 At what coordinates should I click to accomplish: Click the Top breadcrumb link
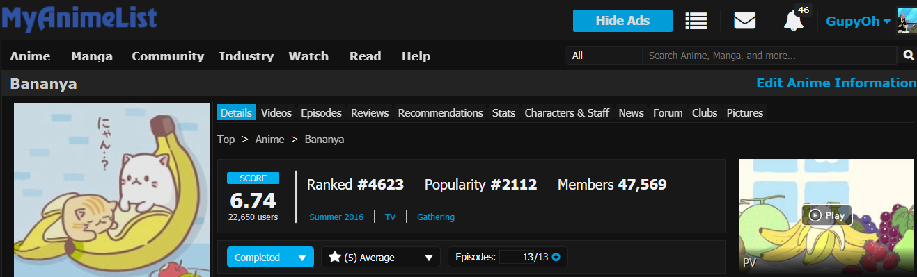[226, 140]
